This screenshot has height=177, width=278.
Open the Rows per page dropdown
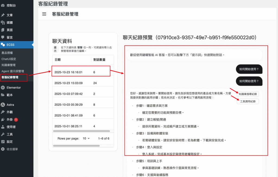[86, 138]
